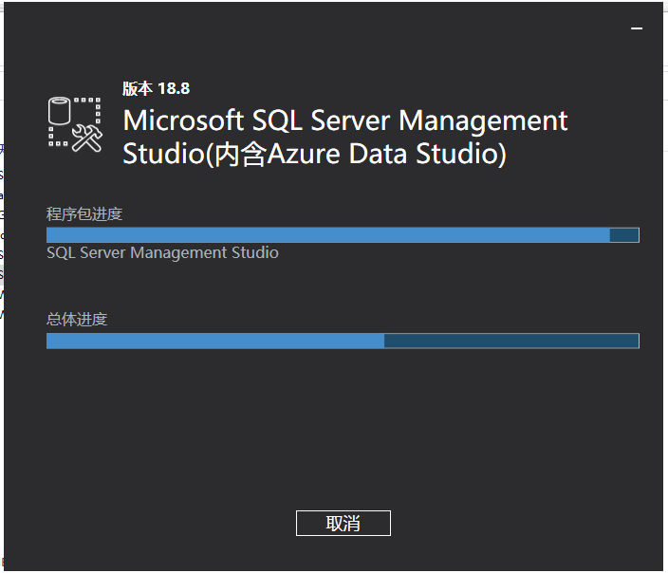668x573 pixels.
Task: Click the 程序包进度 package progress bar
Action: (343, 235)
